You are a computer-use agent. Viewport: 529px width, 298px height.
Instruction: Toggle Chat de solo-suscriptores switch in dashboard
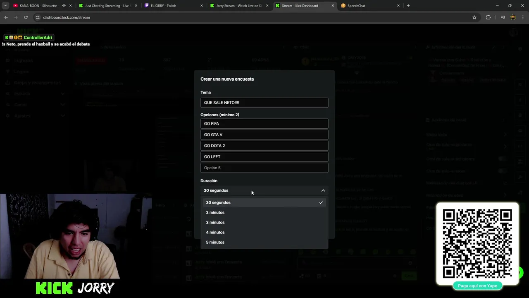503,159
